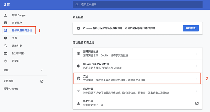Open the 隐私沙盒 entry title
Image resolution: width=210 pixels, height=112 pixels.
tap(88, 101)
